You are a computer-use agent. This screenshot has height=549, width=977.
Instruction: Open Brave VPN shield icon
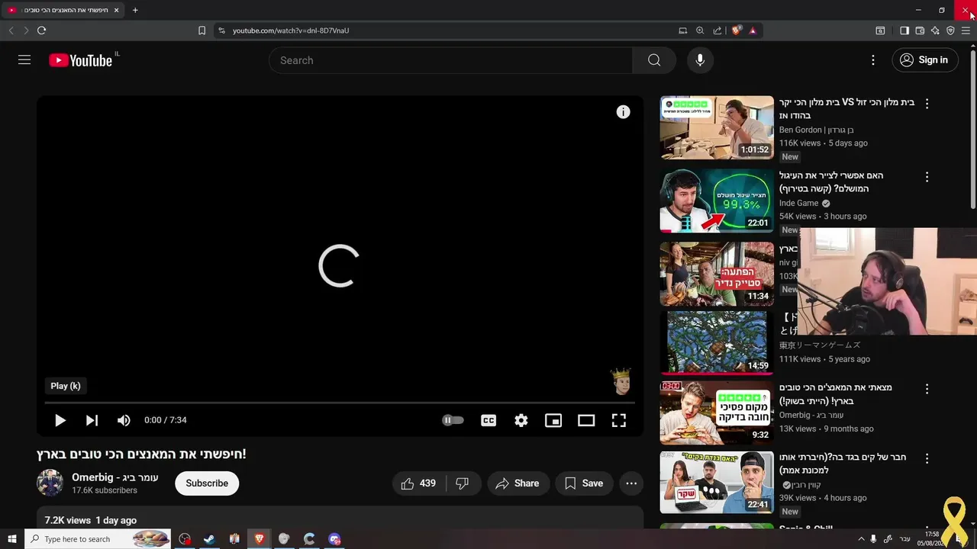[950, 30]
